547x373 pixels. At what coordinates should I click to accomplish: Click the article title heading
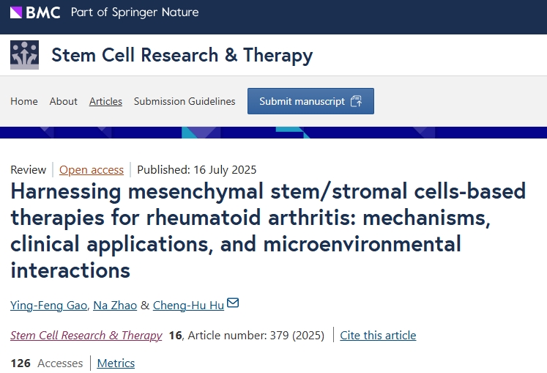point(268,231)
